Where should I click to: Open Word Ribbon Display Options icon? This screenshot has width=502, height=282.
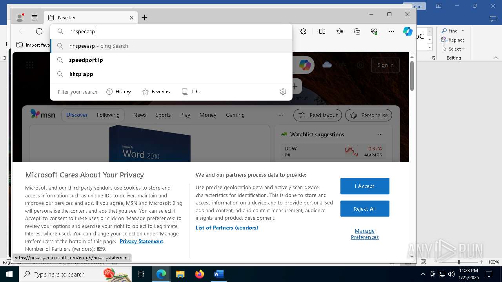click(438, 6)
